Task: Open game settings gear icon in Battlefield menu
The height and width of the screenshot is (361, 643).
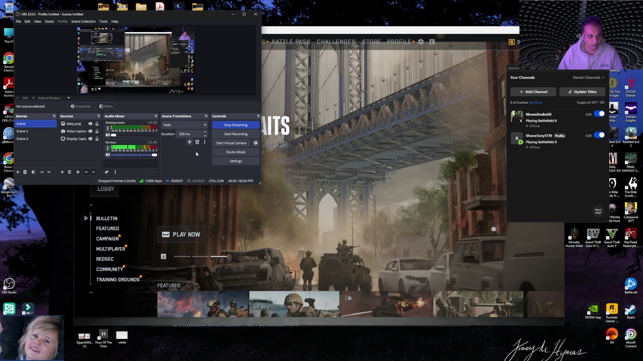Action: click(421, 42)
